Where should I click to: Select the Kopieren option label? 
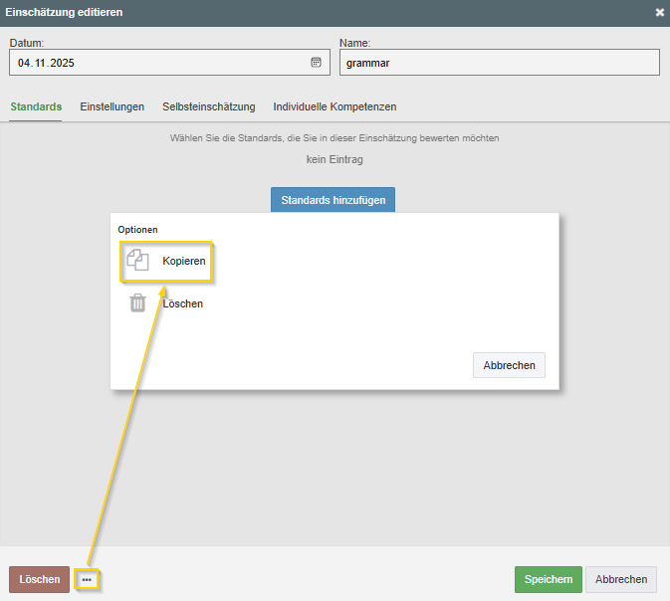tap(184, 261)
